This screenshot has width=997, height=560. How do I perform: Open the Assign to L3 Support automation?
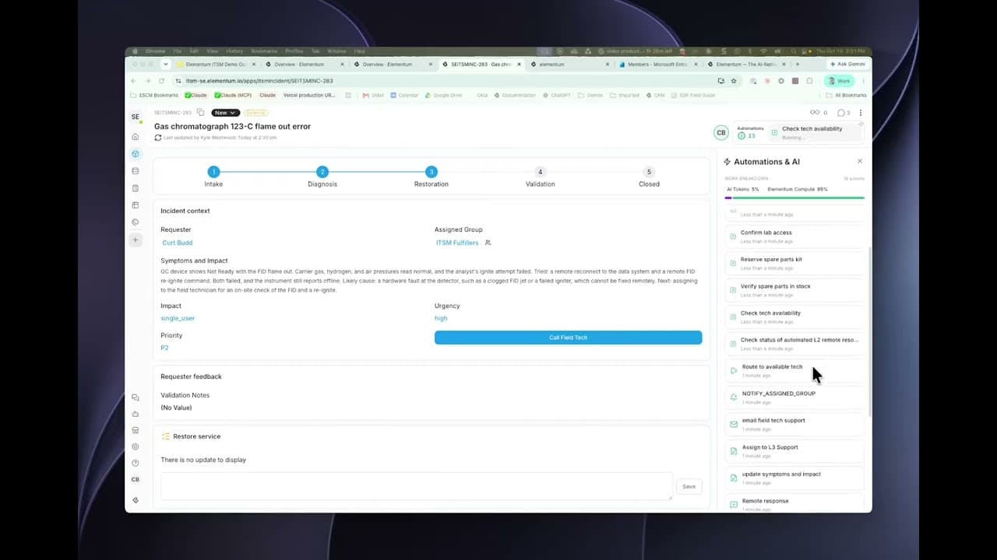coord(794,451)
